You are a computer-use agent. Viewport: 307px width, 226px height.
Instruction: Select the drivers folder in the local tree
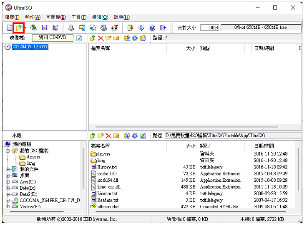[x=33, y=157]
